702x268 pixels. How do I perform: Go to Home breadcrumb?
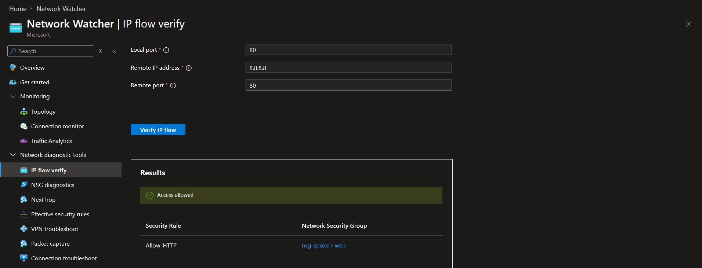pos(18,8)
